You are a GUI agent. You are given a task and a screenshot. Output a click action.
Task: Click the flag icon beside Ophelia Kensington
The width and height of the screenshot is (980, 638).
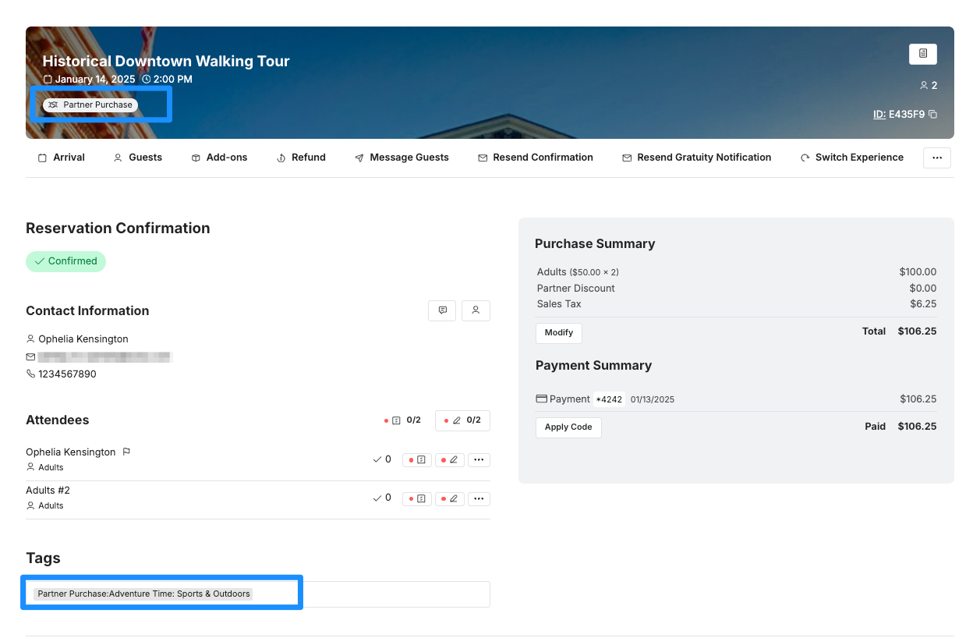pyautogui.click(x=126, y=452)
